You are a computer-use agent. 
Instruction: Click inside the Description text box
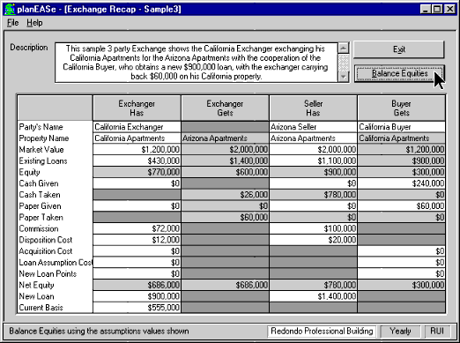(197, 63)
